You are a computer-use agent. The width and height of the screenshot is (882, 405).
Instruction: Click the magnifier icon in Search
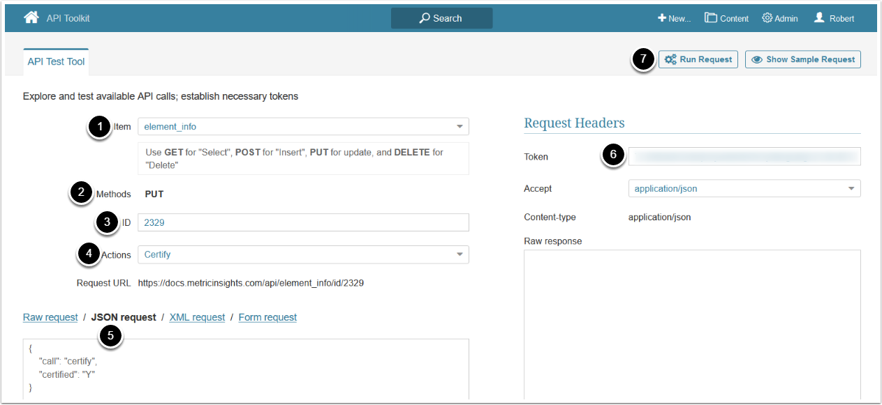(x=425, y=18)
